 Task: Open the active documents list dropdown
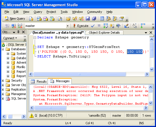tap(146, 33)
